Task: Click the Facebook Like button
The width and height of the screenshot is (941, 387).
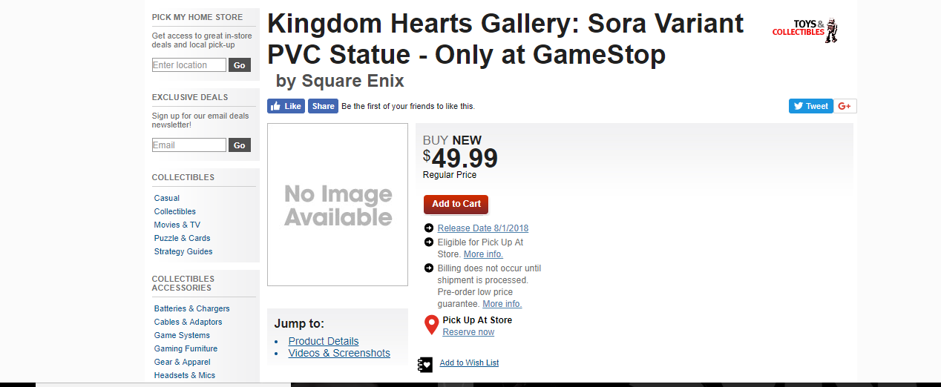Action: tap(286, 106)
